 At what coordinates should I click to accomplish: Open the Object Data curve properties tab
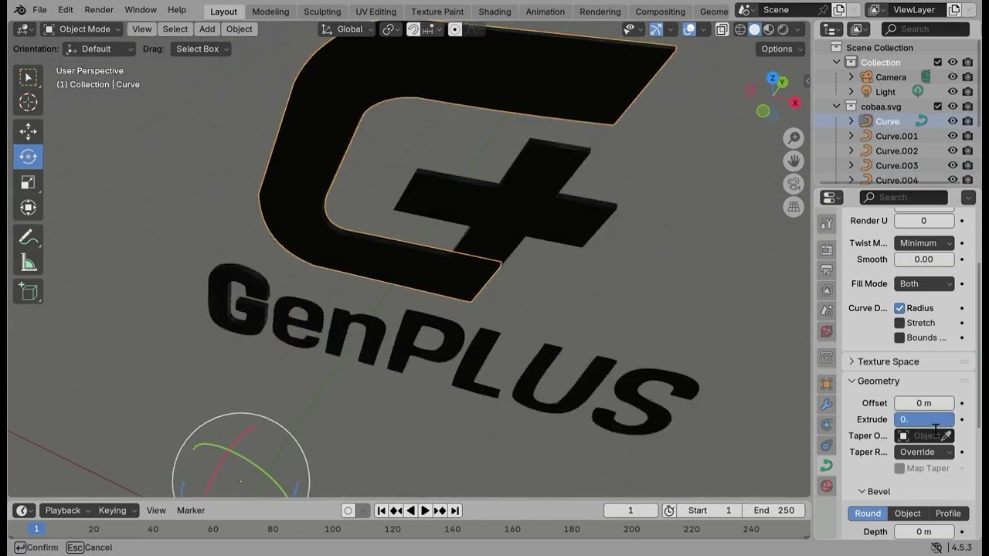pos(827,465)
